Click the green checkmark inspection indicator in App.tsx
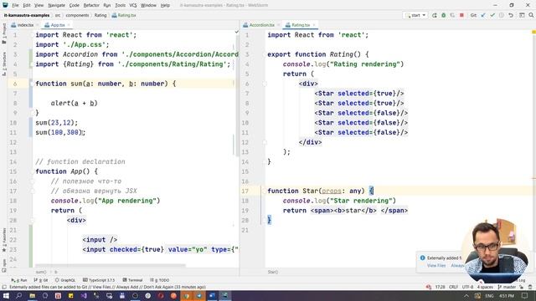536x301 pixels. coord(236,32)
